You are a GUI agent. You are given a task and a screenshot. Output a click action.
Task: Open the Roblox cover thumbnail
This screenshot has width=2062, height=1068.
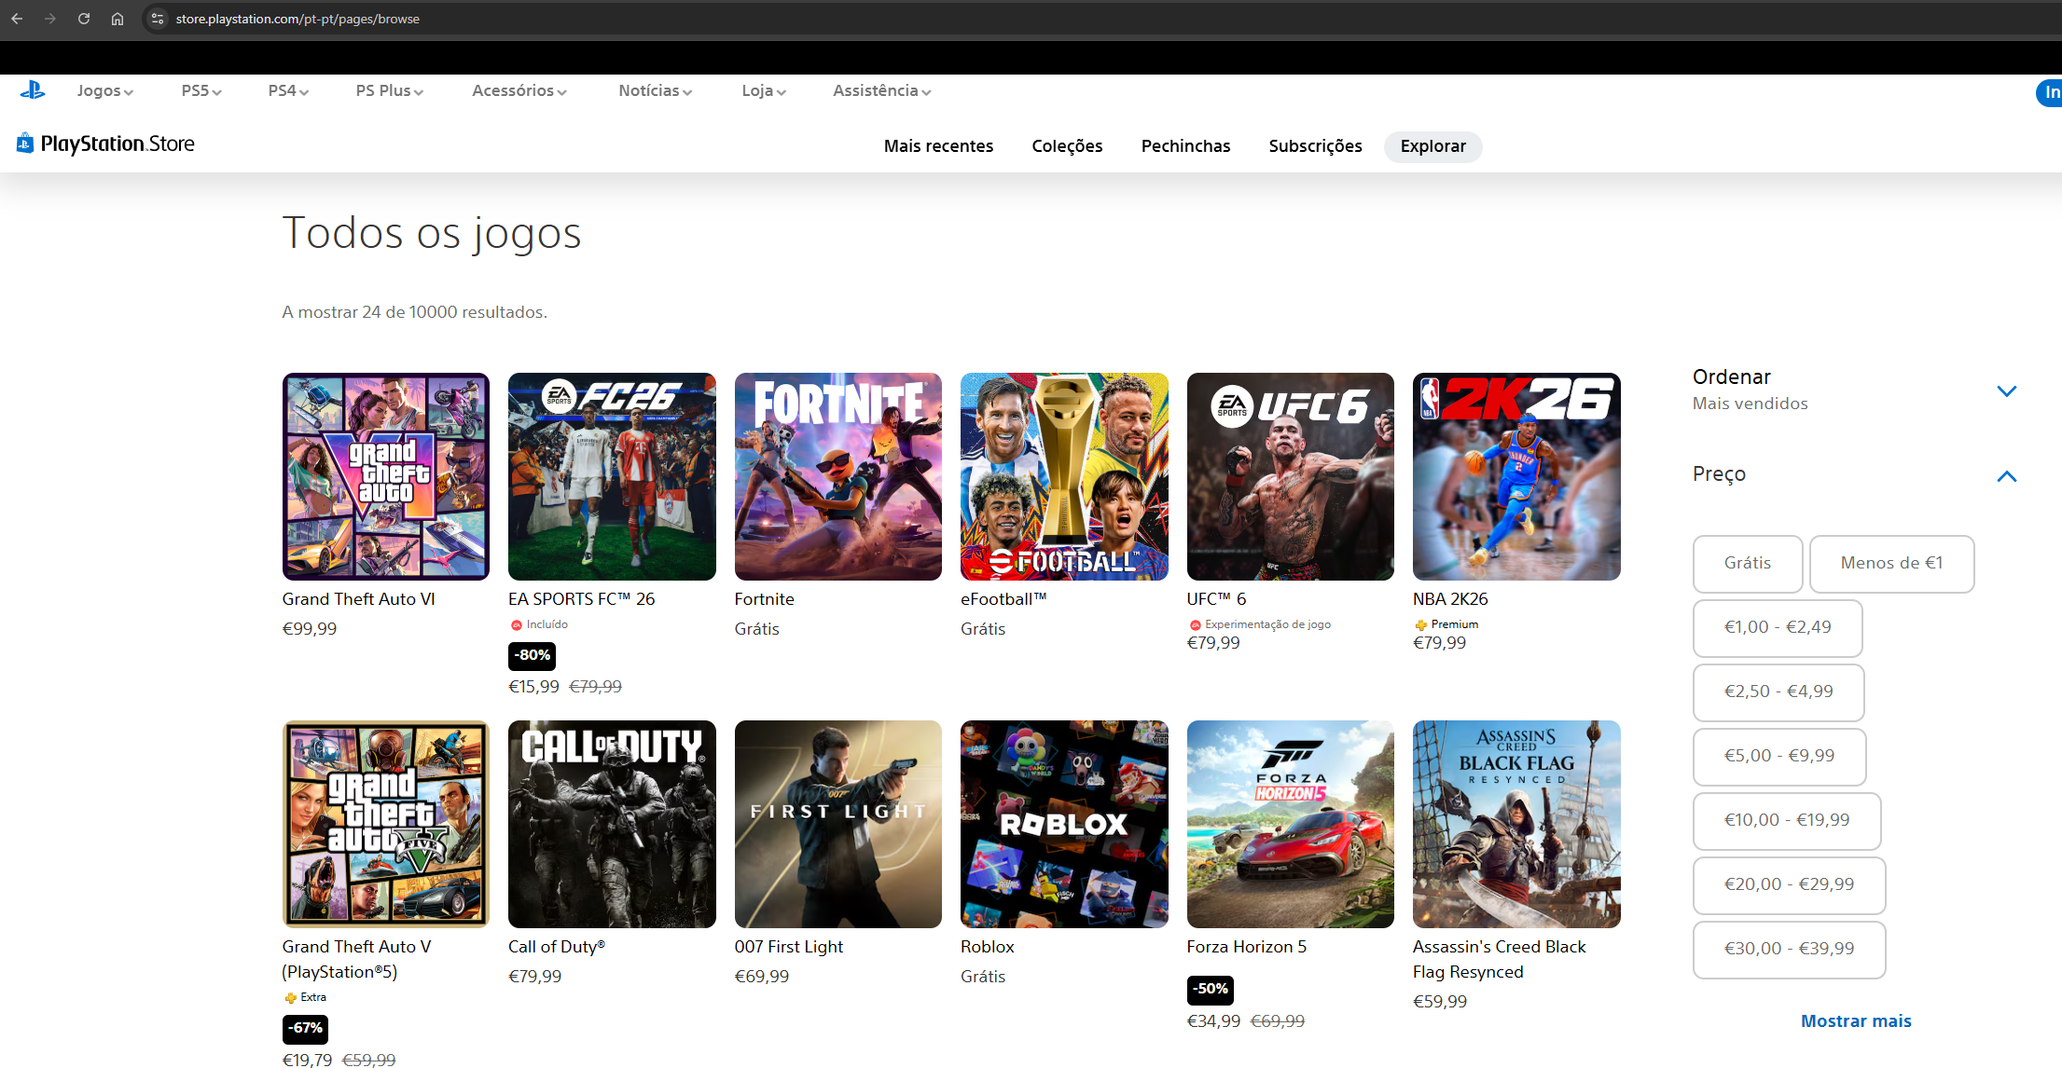click(1064, 824)
